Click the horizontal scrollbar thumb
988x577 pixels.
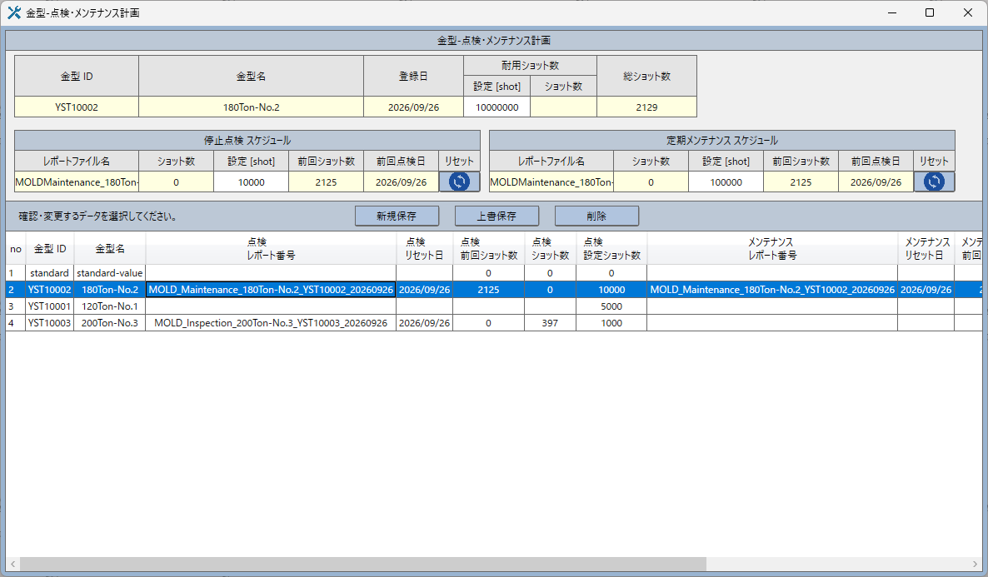pyautogui.click(x=362, y=564)
